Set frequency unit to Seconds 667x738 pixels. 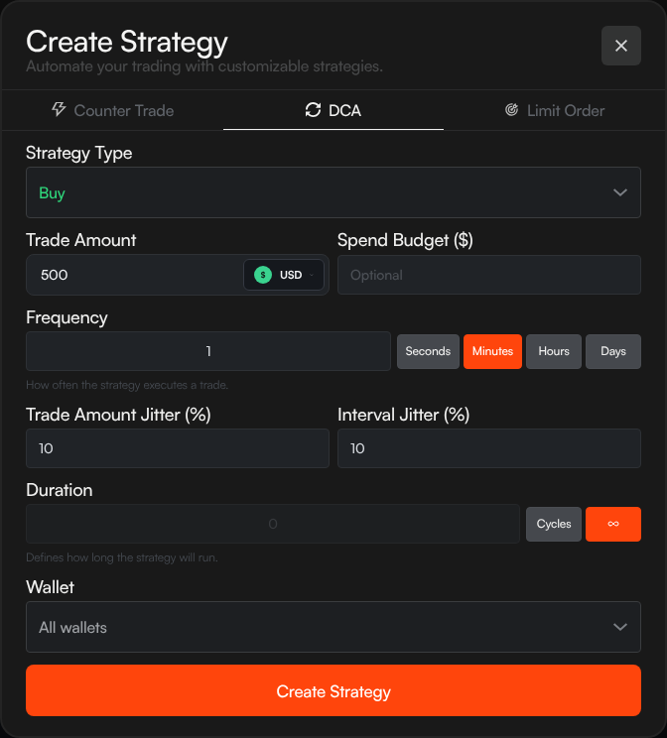click(428, 351)
